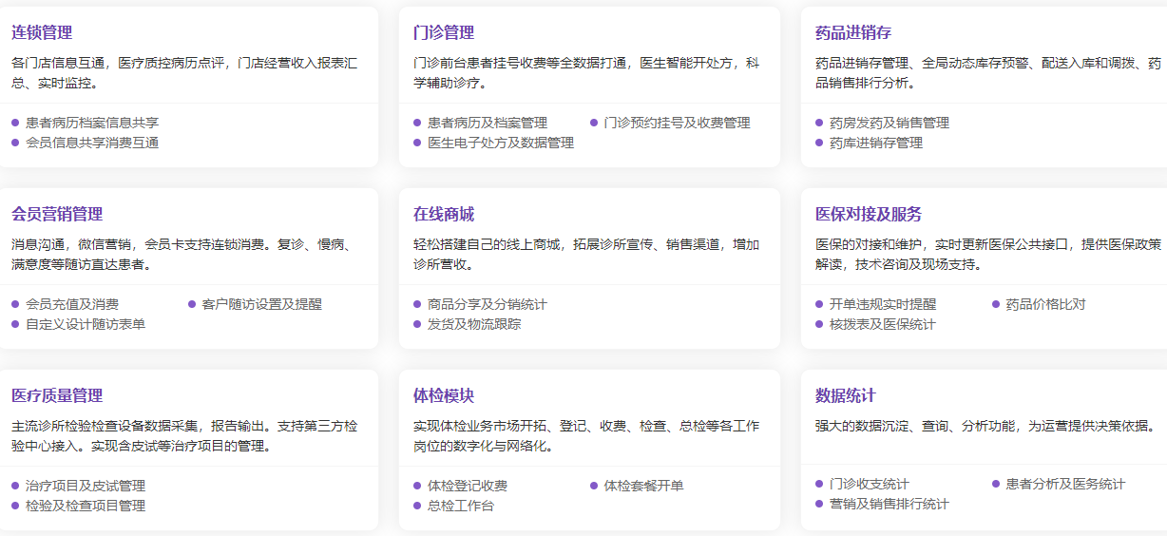Viewport: 1167px width, 536px height.
Task: Select the 体检登记收费 feature
Action: coord(468,486)
